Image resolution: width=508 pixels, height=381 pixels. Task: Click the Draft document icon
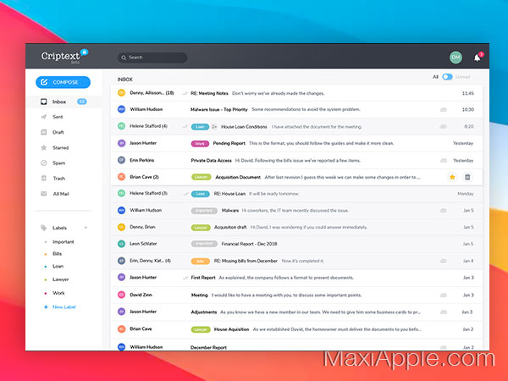(44, 132)
